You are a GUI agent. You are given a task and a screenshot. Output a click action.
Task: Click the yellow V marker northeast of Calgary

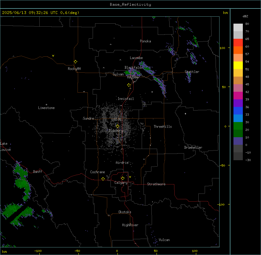[130, 177]
